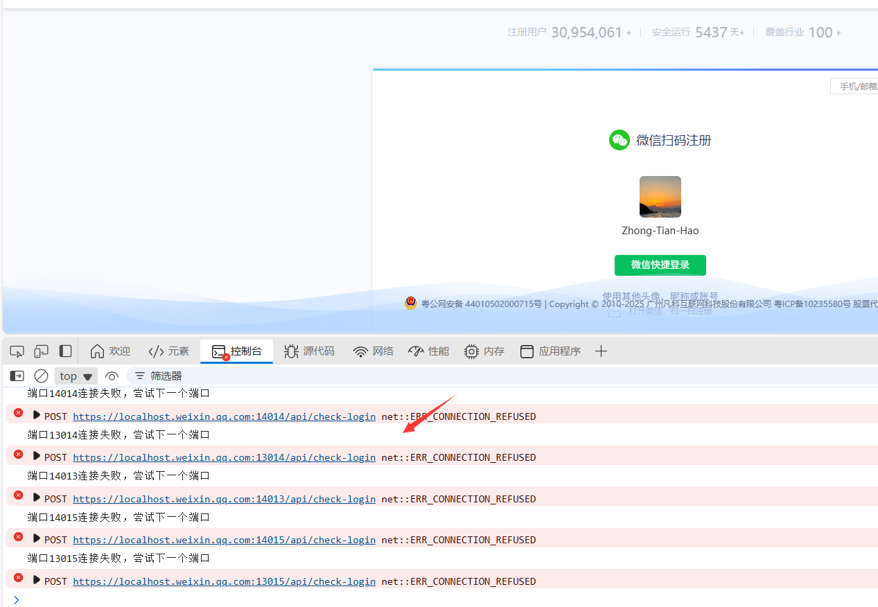Click the error icon on the 13015 row

(18, 577)
